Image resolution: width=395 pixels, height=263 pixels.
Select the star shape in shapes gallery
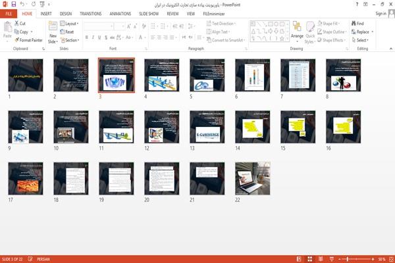282,39
